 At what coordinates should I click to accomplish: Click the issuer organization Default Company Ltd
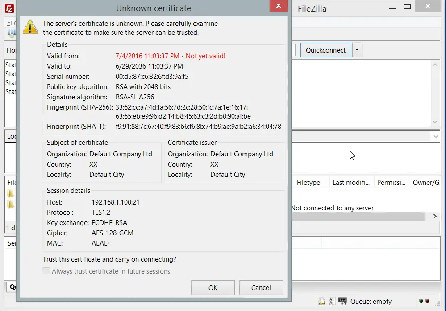[x=242, y=154]
